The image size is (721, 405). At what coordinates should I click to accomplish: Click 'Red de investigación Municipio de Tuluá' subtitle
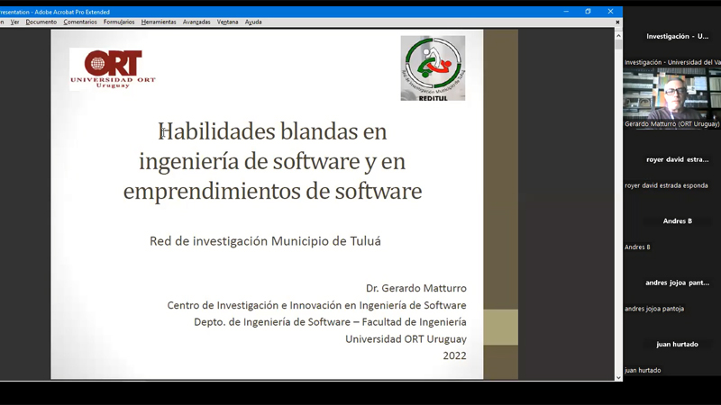tap(265, 241)
